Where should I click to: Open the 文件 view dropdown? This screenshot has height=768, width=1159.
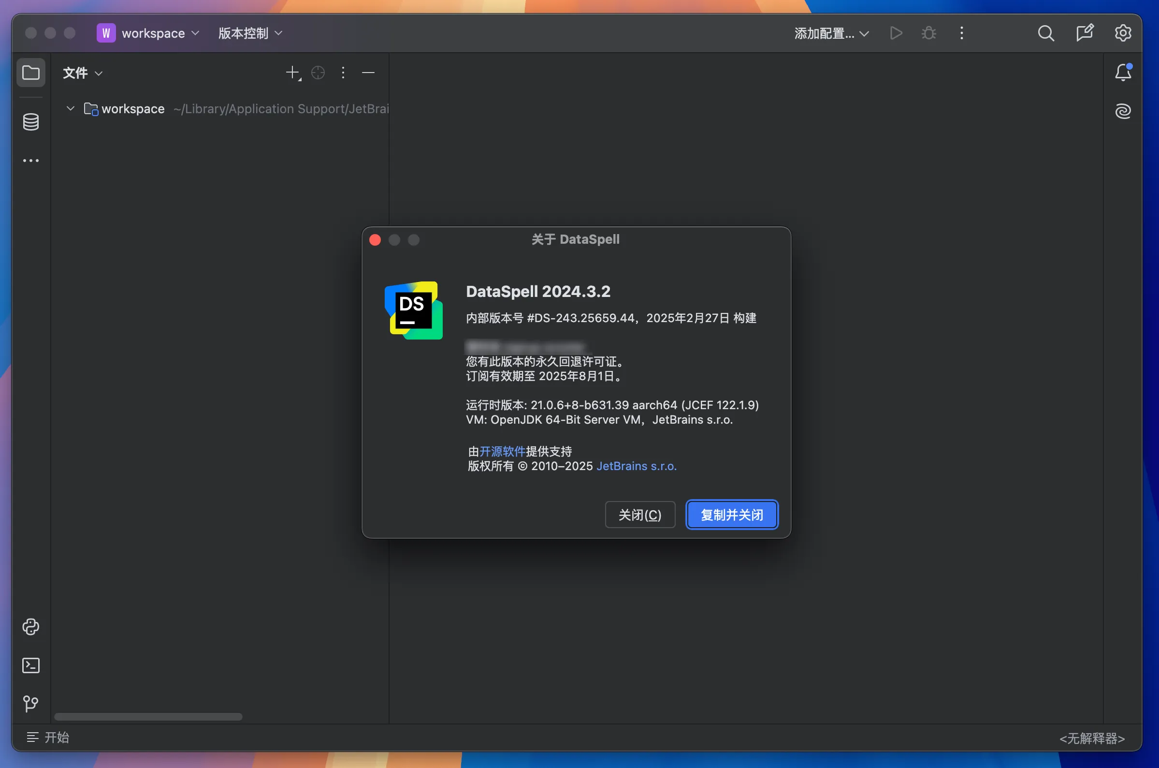tap(82, 73)
